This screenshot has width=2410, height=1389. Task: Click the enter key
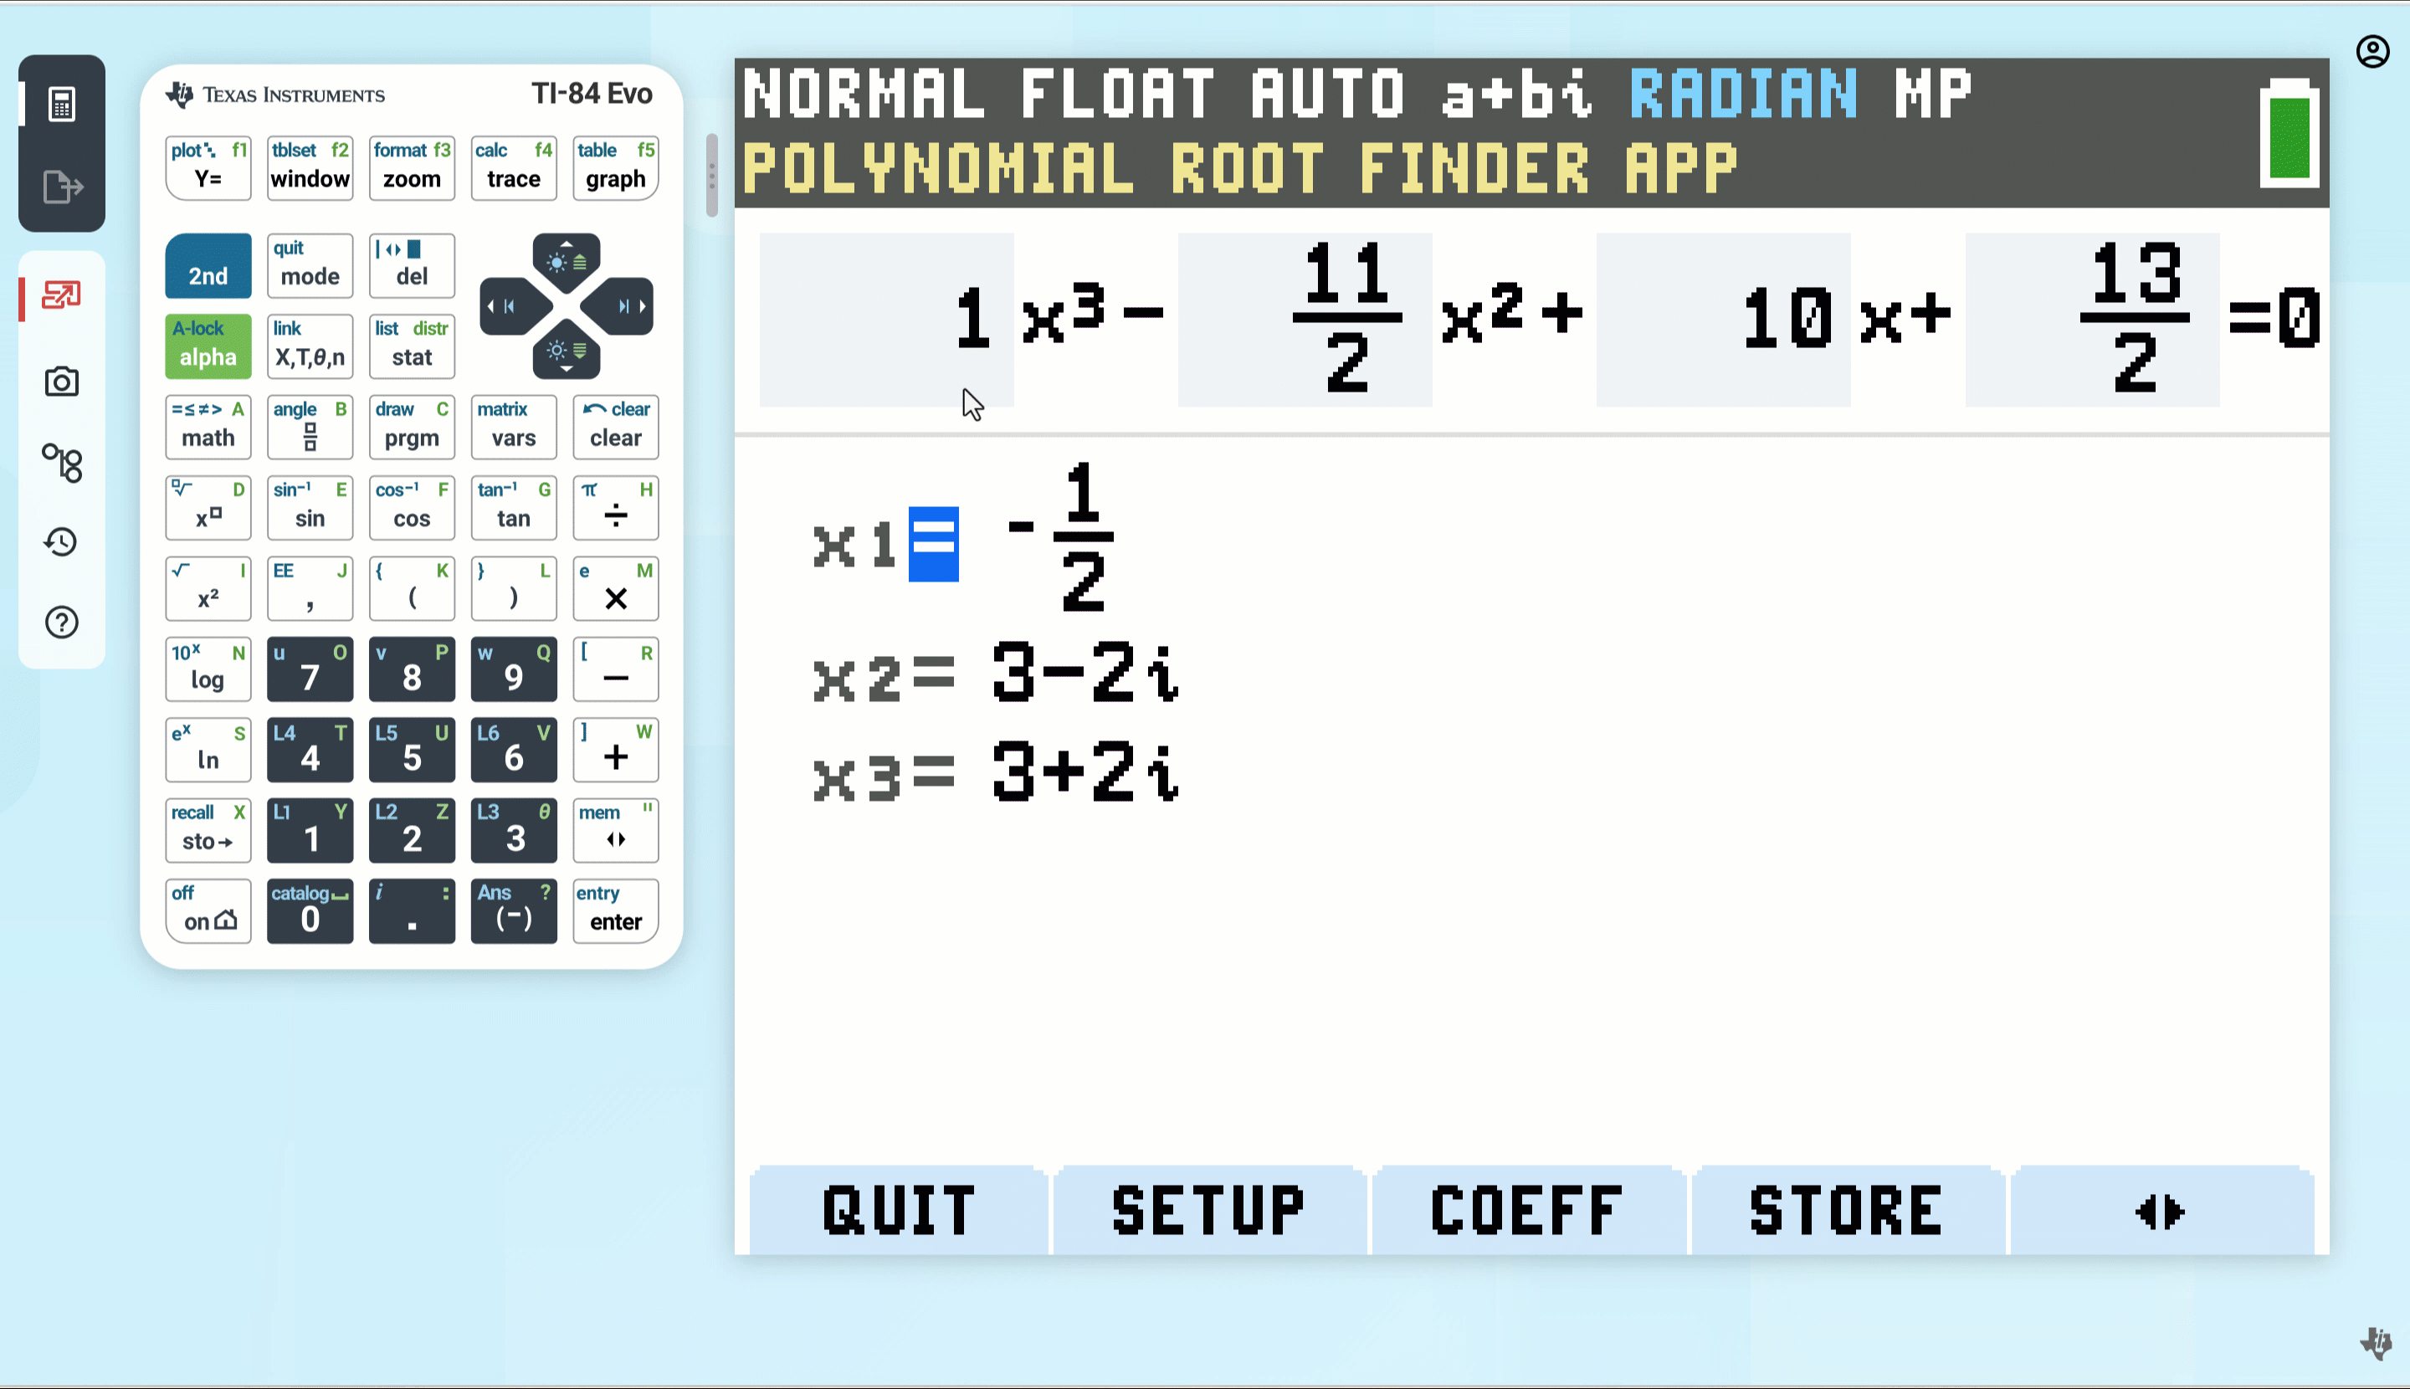(615, 911)
